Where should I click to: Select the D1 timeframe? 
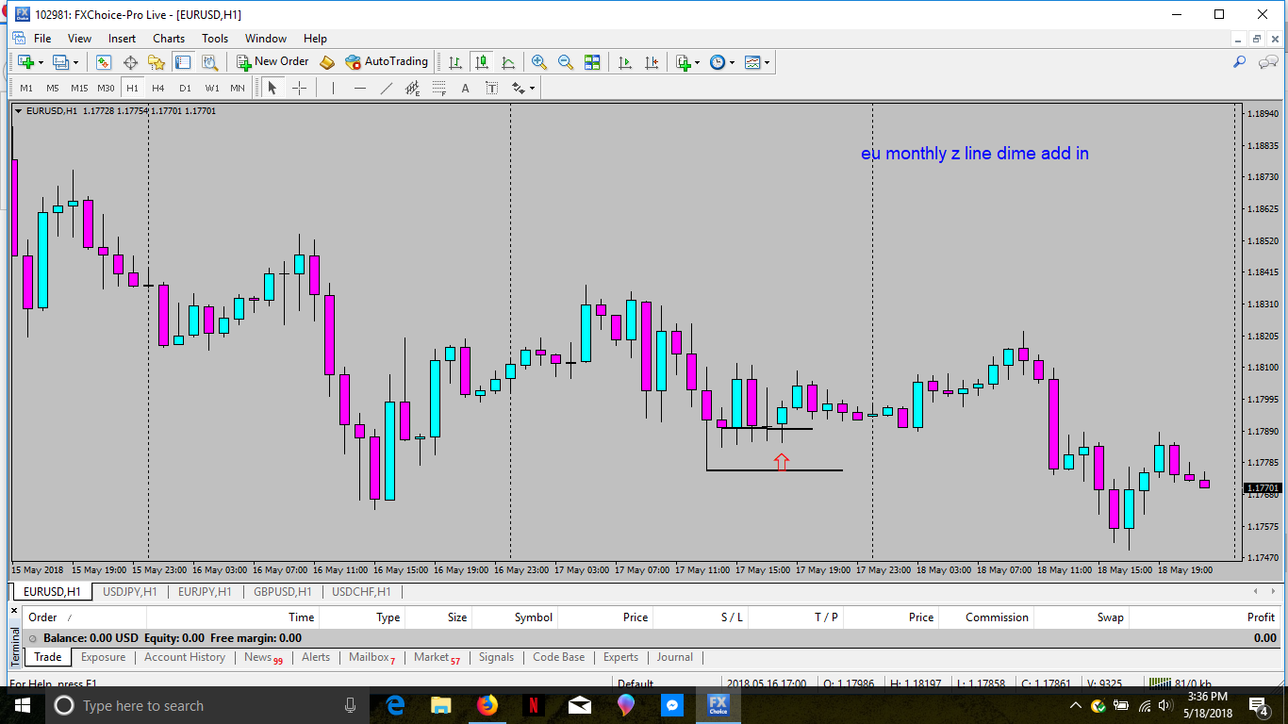(x=185, y=89)
